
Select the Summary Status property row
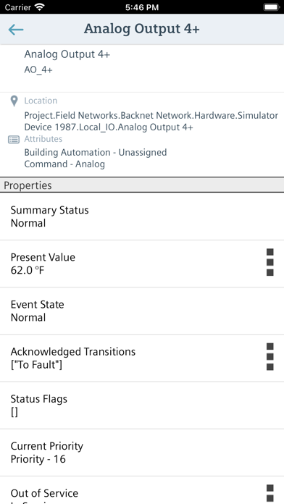[142, 217]
